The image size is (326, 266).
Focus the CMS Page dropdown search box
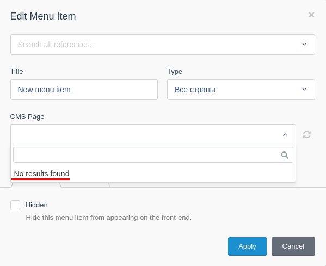tap(153, 155)
